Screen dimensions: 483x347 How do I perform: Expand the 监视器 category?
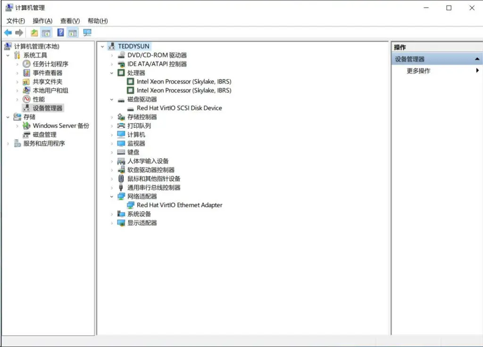[112, 143]
